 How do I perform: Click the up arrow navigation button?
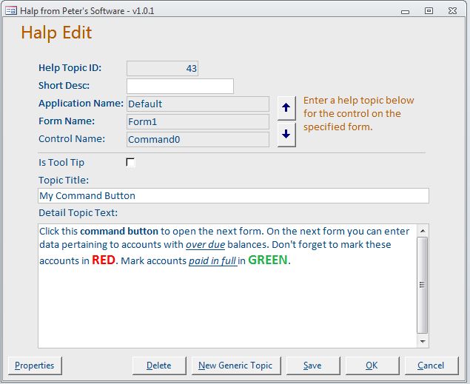(x=286, y=108)
